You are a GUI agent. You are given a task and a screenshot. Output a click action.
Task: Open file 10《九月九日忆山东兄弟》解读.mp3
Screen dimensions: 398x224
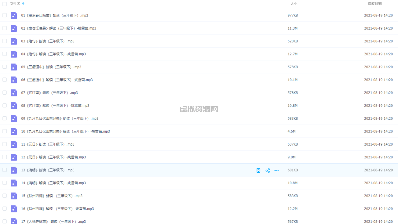[x=66, y=132]
